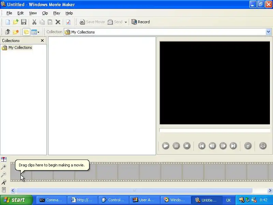The height and width of the screenshot is (205, 273).
Task: Open the Play menu
Action: coord(57,13)
